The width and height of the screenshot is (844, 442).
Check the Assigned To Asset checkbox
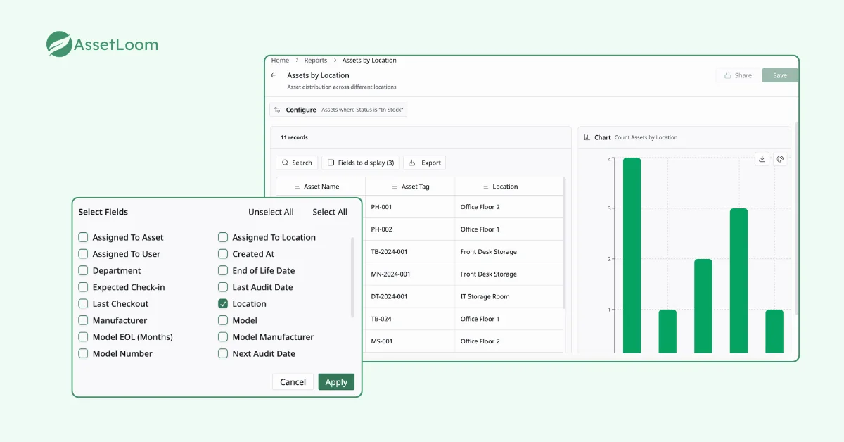click(x=83, y=237)
